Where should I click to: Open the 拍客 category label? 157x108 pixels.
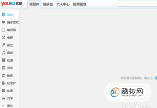click(x=10, y=76)
